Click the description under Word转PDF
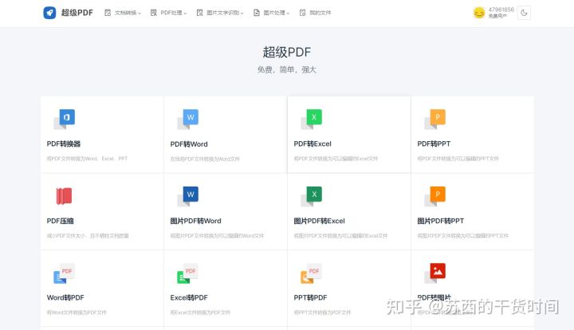 coord(77,312)
